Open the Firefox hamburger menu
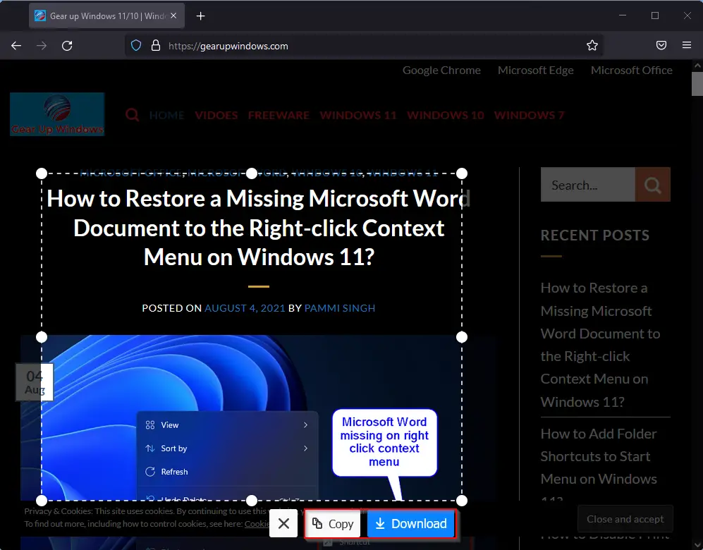 pos(686,45)
